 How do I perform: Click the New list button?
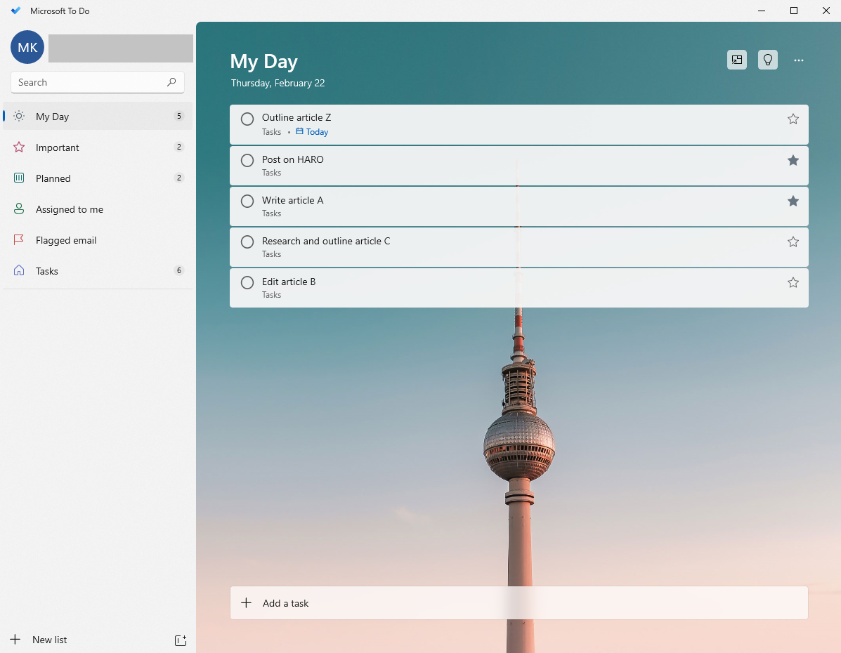pos(49,640)
